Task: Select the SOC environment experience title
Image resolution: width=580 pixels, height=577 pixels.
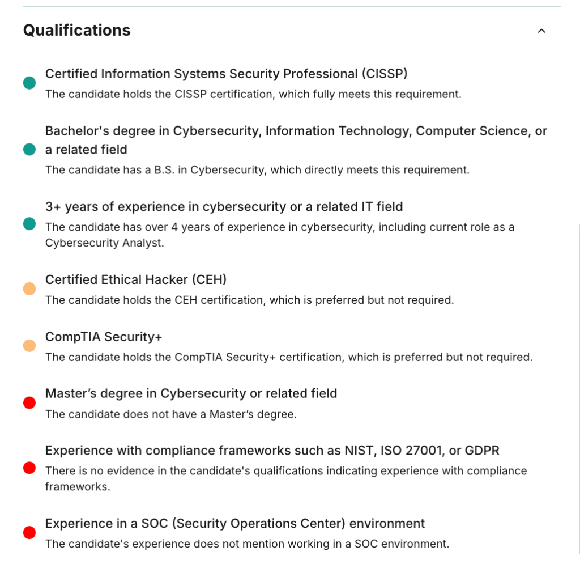Action: click(235, 523)
